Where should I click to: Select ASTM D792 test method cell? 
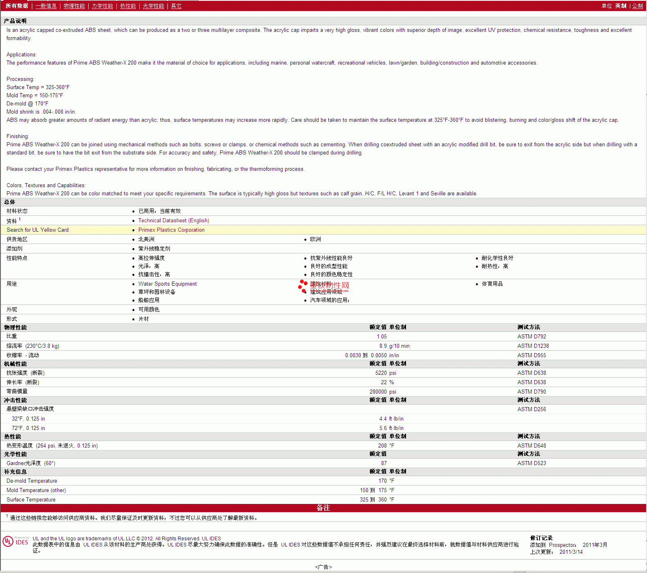531,336
